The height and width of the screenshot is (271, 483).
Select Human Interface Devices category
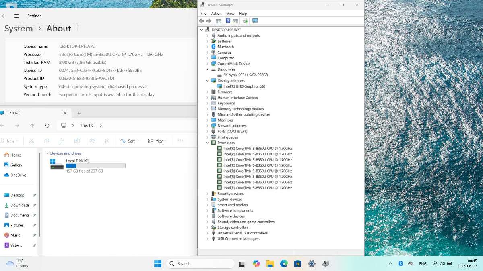click(237, 98)
